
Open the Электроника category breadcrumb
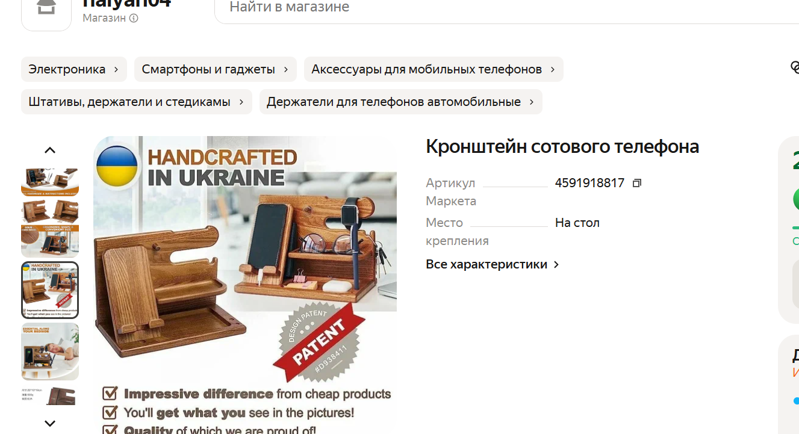pos(74,69)
